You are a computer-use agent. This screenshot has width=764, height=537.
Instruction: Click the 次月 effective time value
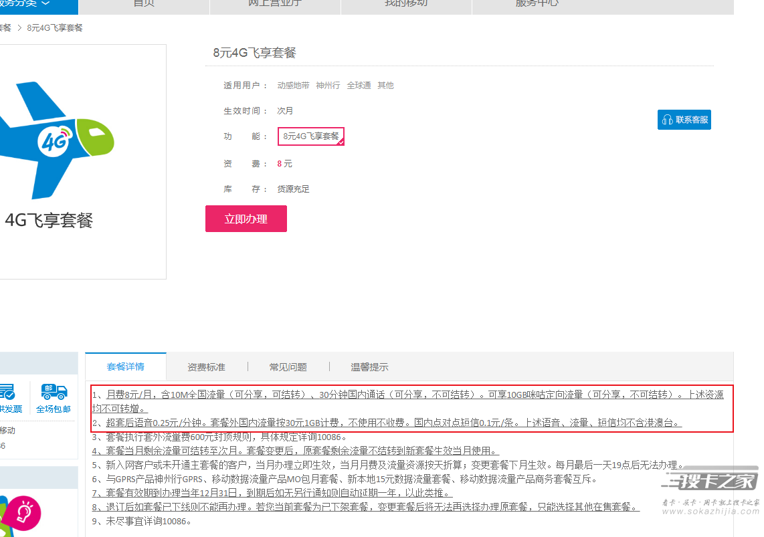tap(285, 110)
